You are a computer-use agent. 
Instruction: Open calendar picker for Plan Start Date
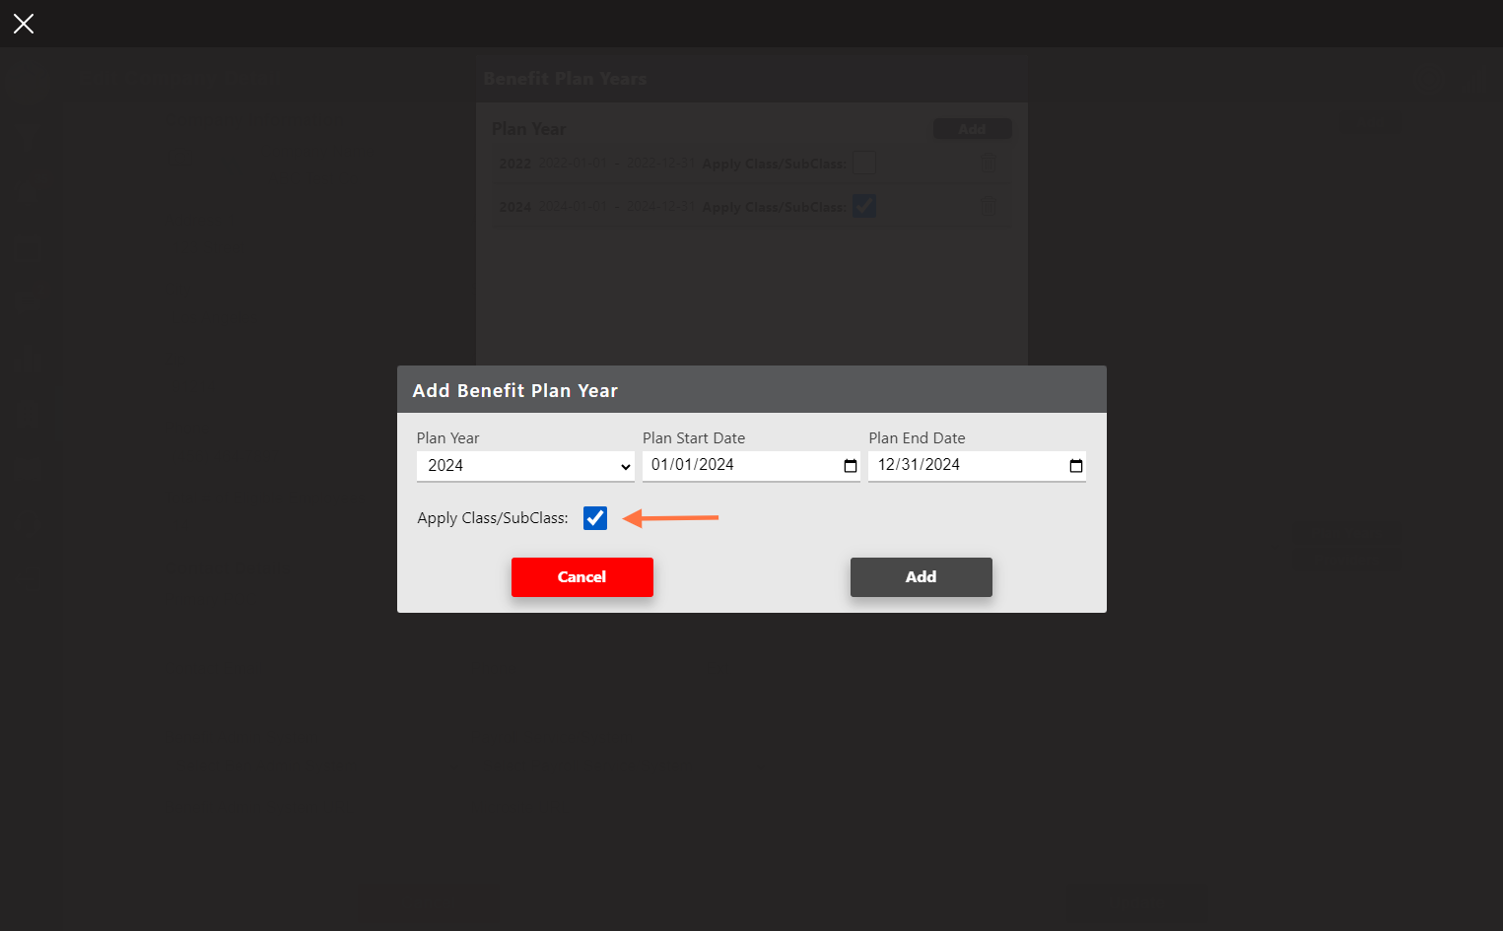(x=851, y=466)
